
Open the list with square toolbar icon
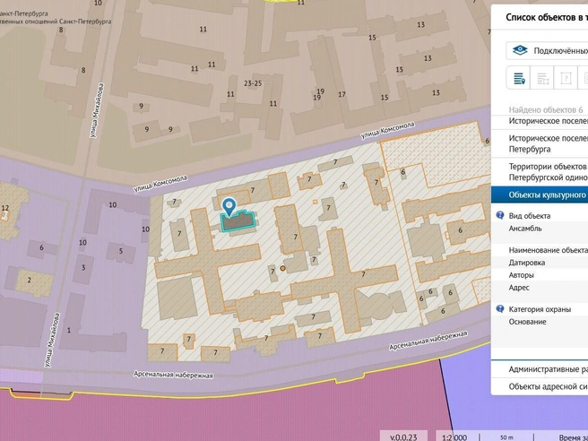(542, 78)
